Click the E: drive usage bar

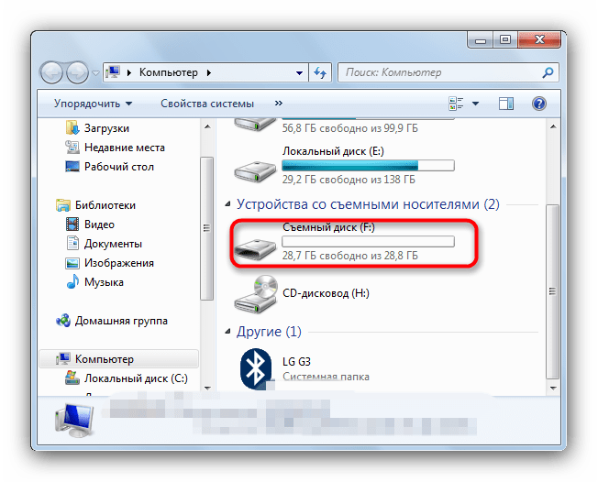pyautogui.click(x=368, y=165)
